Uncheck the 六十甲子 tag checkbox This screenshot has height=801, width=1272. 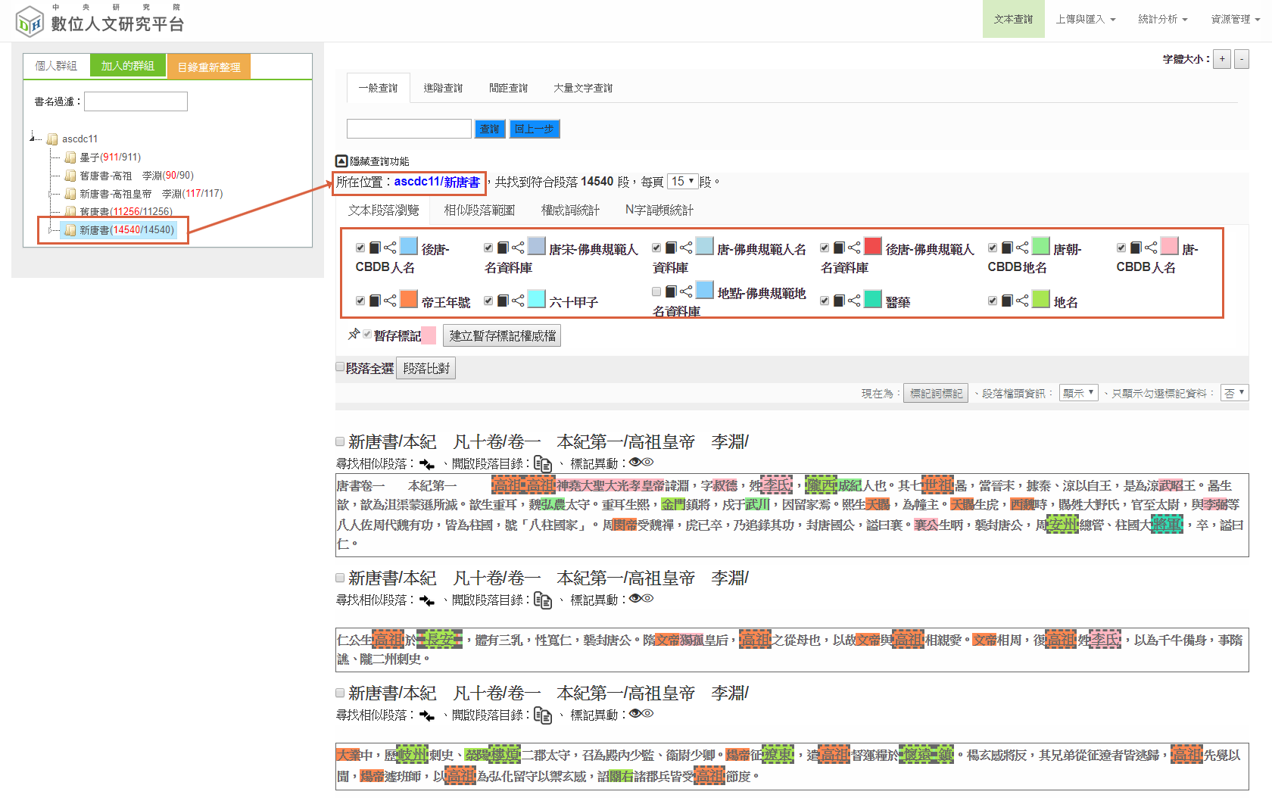click(488, 301)
